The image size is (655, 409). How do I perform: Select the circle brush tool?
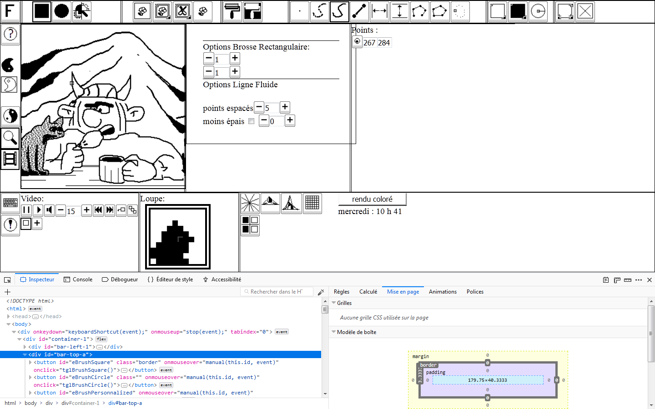pyautogui.click(x=61, y=11)
